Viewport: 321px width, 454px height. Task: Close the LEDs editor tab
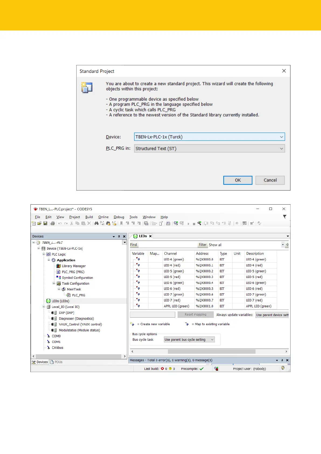point(150,236)
